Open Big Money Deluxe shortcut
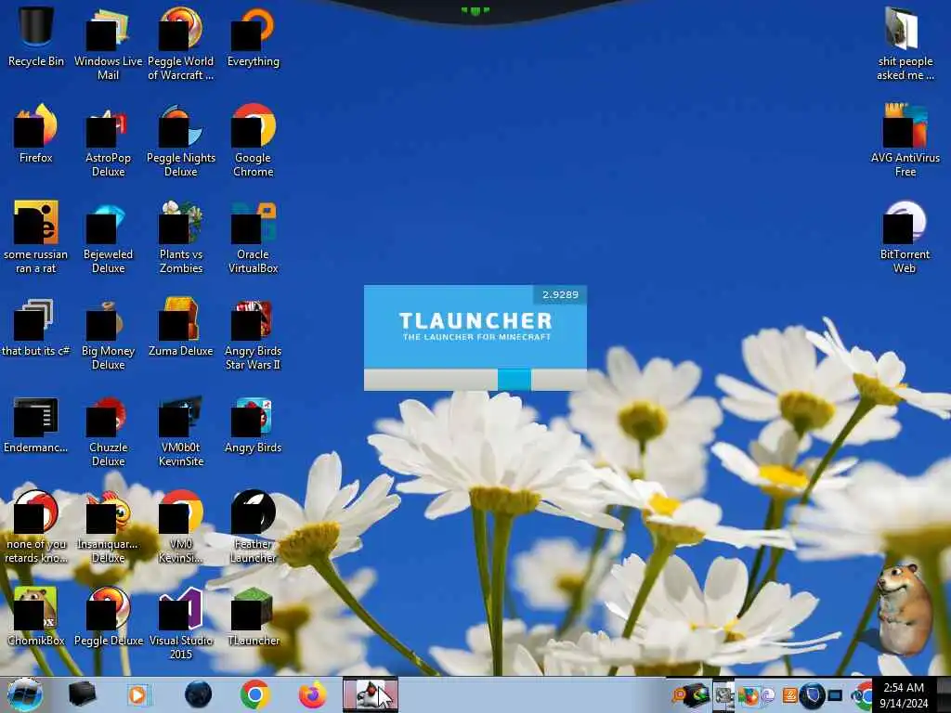This screenshot has height=713, width=951. coord(108,333)
